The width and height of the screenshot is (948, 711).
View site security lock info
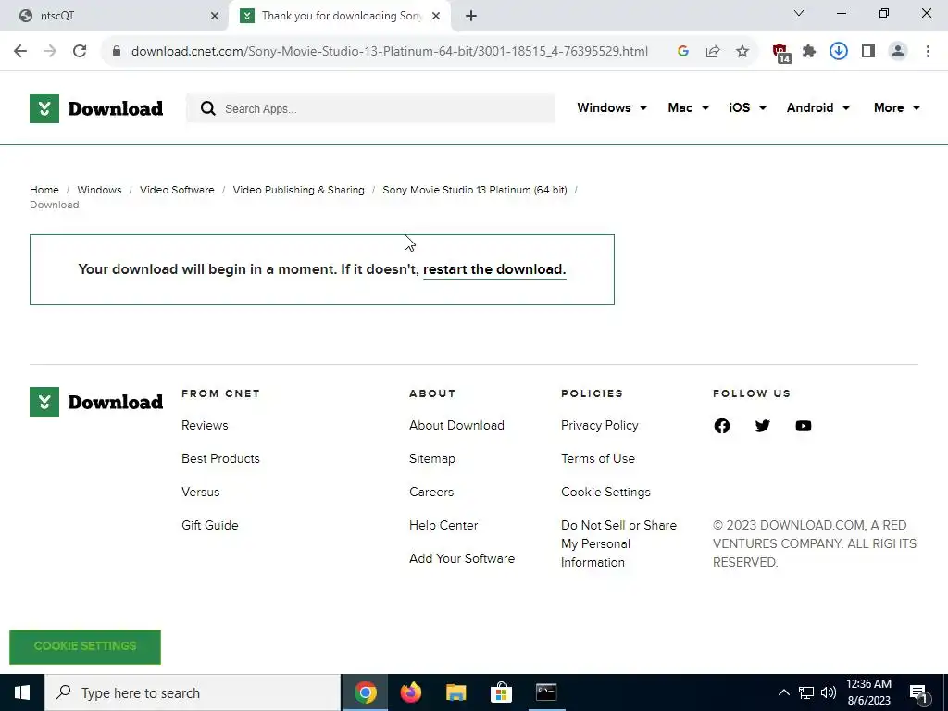[117, 52]
